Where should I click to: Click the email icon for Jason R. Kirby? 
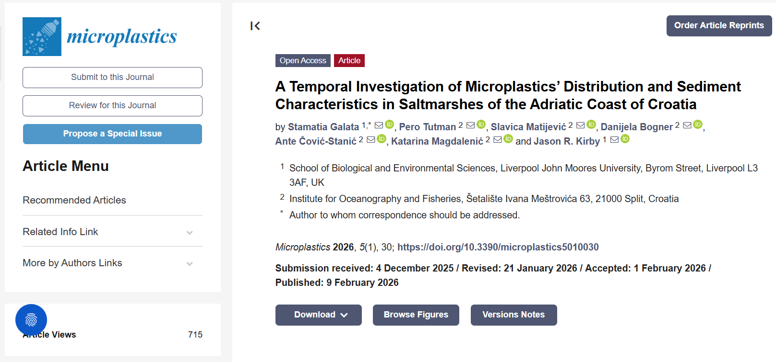(614, 140)
